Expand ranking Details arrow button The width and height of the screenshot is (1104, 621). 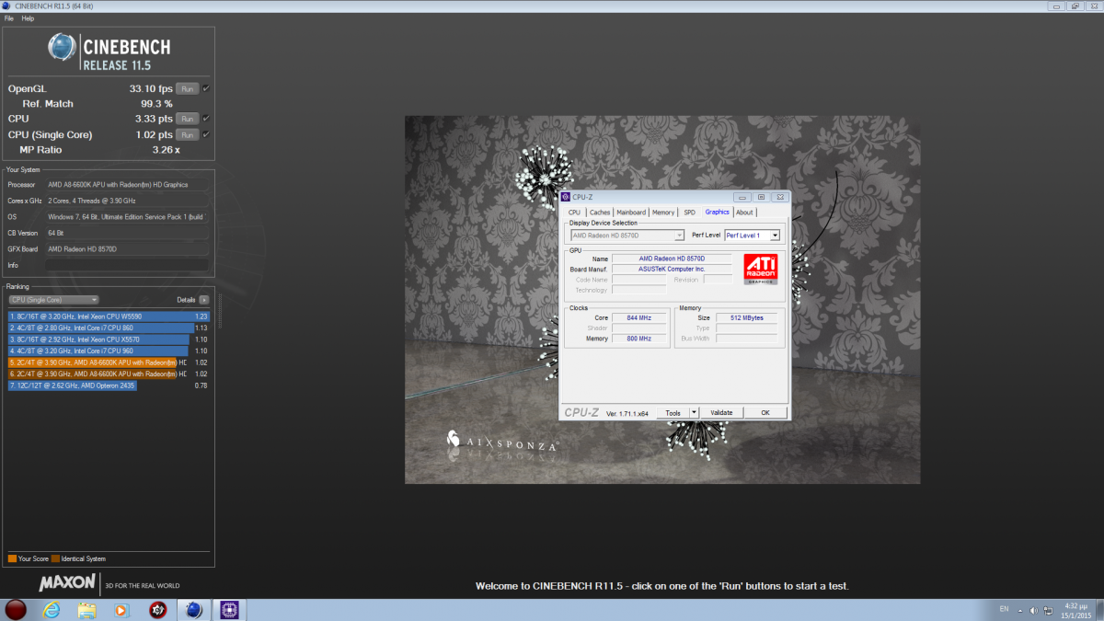(203, 300)
